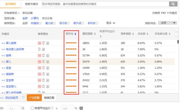Switch to the 宝贝推词 tab

point(10,4)
